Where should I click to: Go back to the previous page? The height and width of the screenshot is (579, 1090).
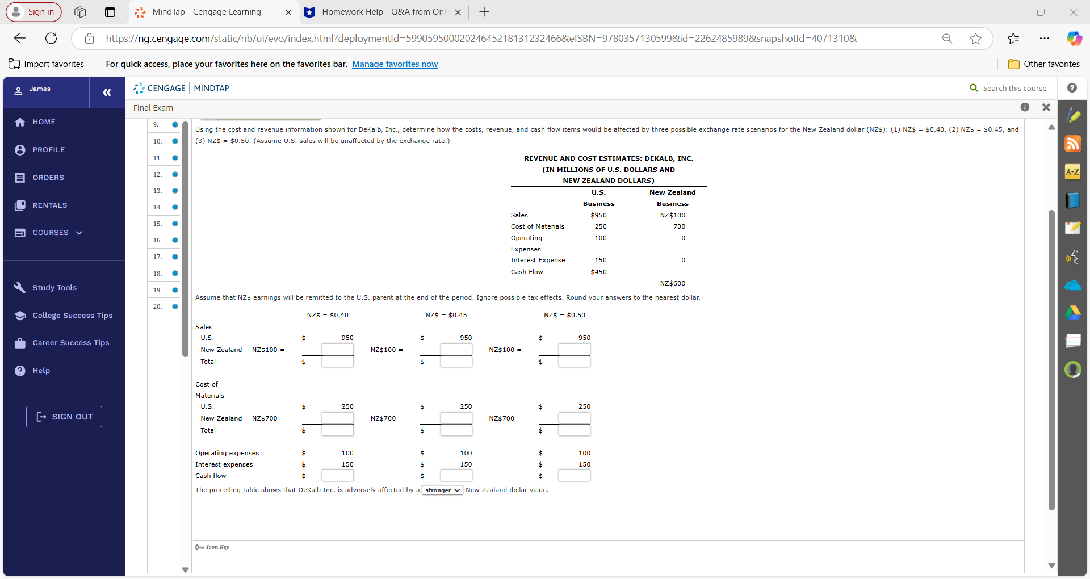pos(20,38)
